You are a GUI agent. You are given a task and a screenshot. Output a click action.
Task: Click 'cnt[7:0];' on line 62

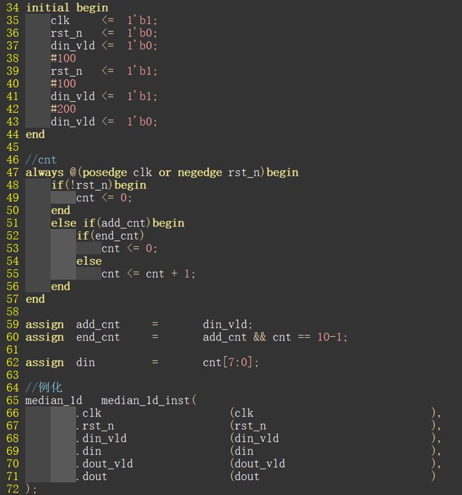pos(231,362)
